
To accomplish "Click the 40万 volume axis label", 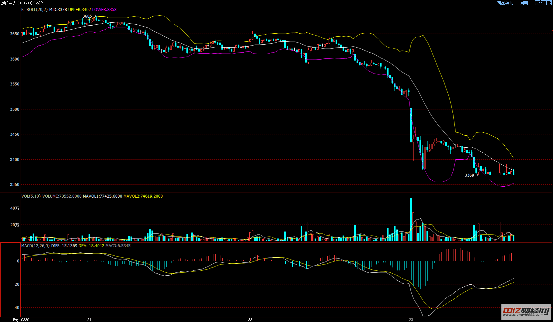I will coord(15,208).
